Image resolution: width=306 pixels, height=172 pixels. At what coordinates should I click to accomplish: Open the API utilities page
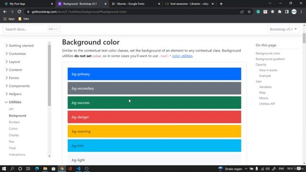click(x=11, y=109)
